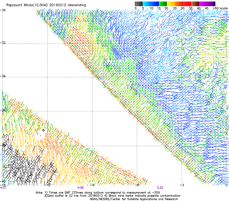Click the legend label '10' under color bar

point(151,8)
